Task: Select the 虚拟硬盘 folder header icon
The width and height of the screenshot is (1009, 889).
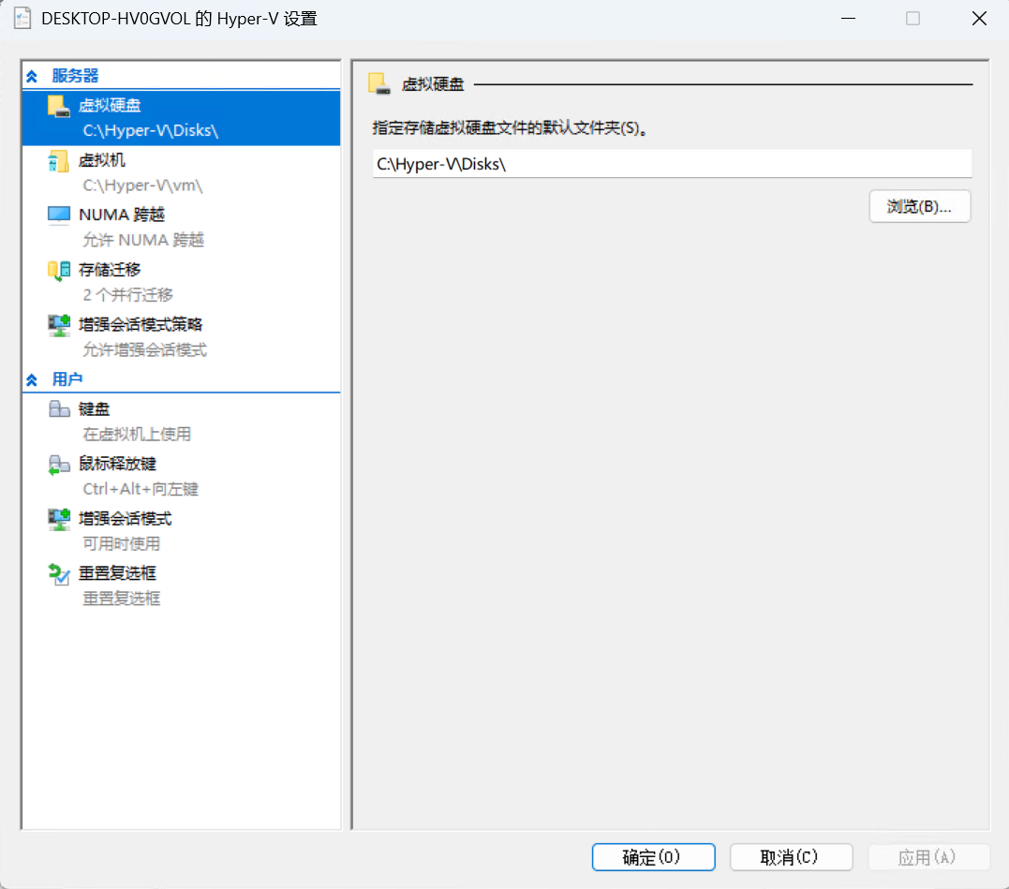Action: pos(378,83)
